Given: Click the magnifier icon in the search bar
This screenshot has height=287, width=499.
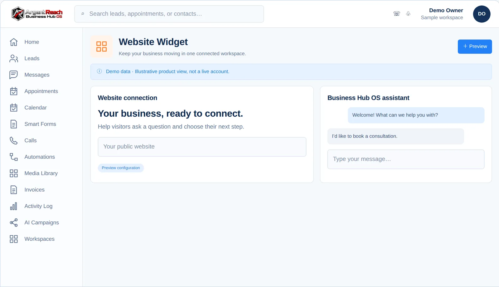Looking at the screenshot, I should pyautogui.click(x=83, y=14).
